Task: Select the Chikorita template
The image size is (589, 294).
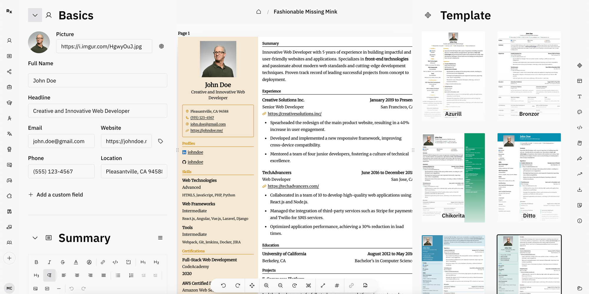Action: click(453, 178)
